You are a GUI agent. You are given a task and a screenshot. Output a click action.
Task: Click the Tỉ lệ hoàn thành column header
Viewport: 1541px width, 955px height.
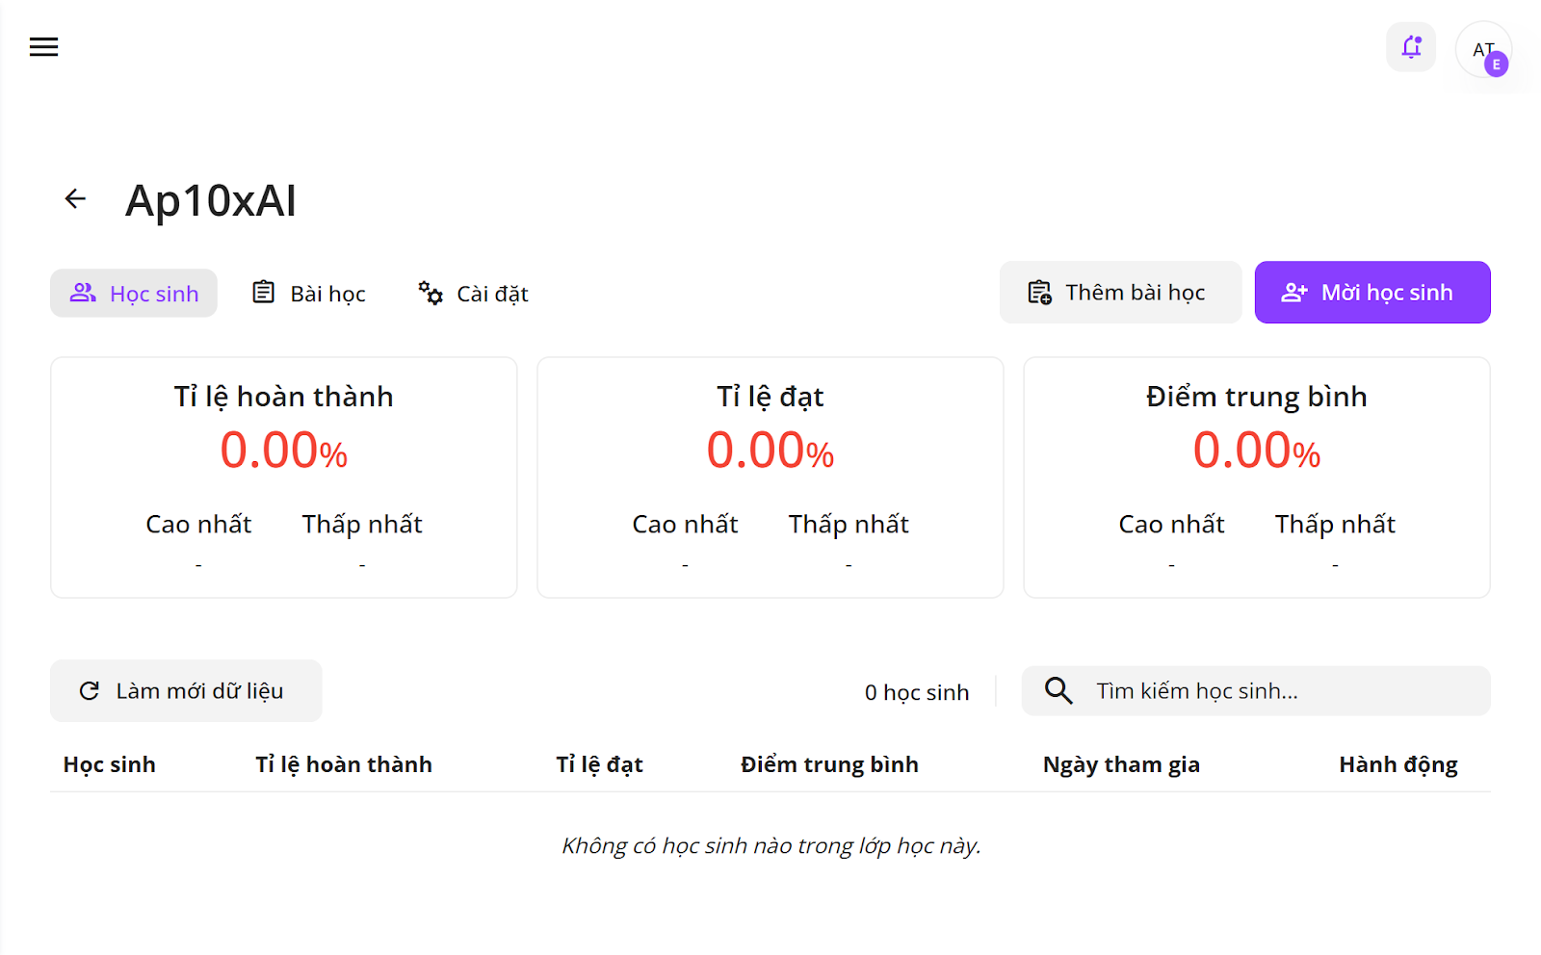343,764
